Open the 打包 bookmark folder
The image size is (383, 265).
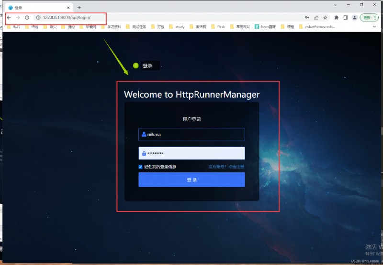pyautogui.click(x=158, y=27)
